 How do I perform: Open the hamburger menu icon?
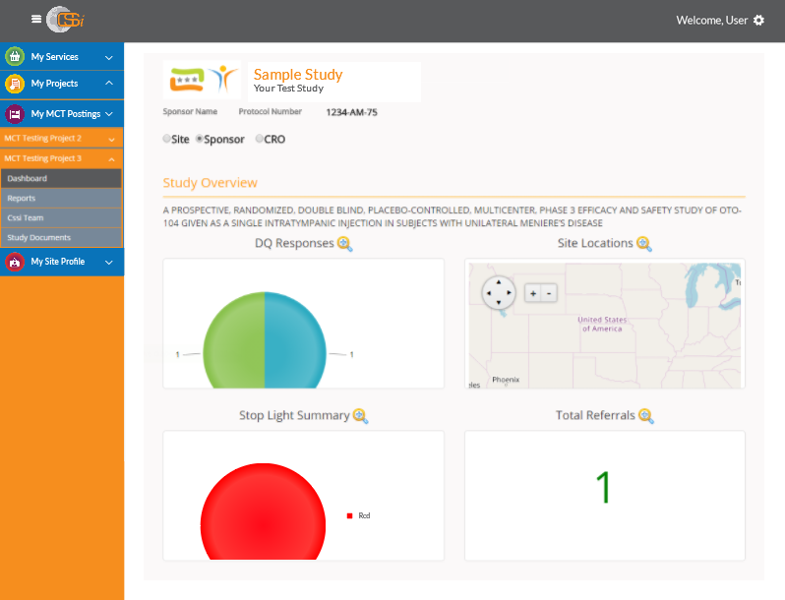click(36, 19)
